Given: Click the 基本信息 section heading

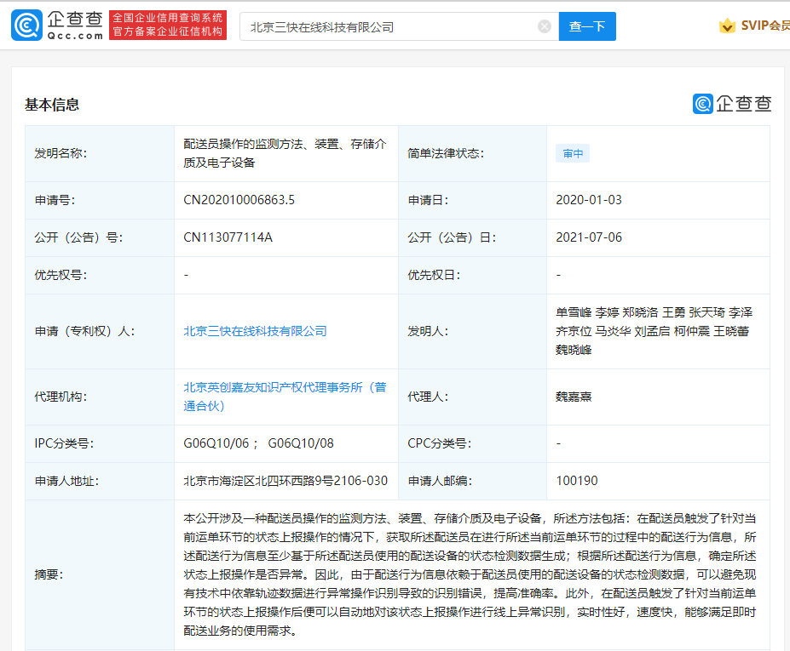Looking at the screenshot, I should (x=52, y=105).
